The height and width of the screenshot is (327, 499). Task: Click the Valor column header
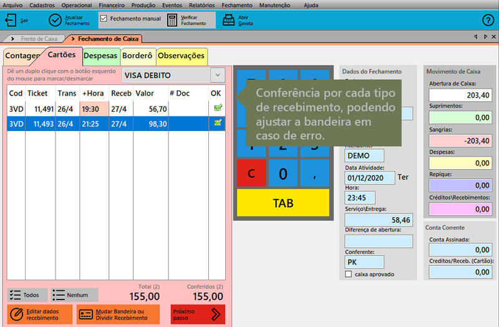[145, 93]
